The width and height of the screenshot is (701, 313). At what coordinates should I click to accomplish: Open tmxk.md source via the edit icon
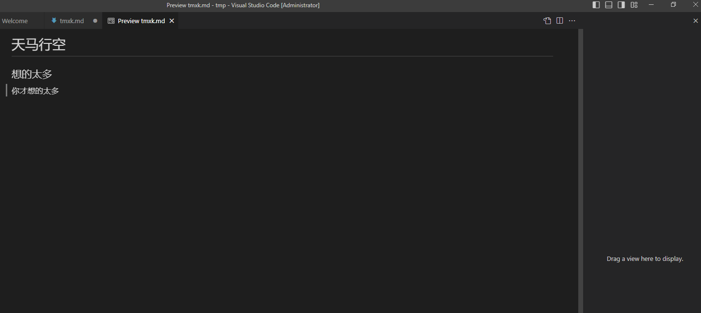pyautogui.click(x=547, y=21)
